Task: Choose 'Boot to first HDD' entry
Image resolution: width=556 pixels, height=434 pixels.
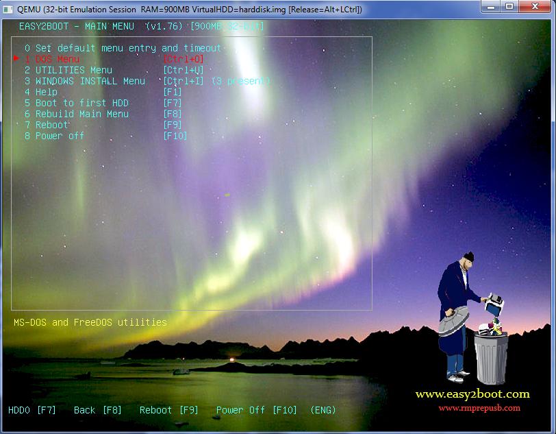Action: tap(81, 103)
